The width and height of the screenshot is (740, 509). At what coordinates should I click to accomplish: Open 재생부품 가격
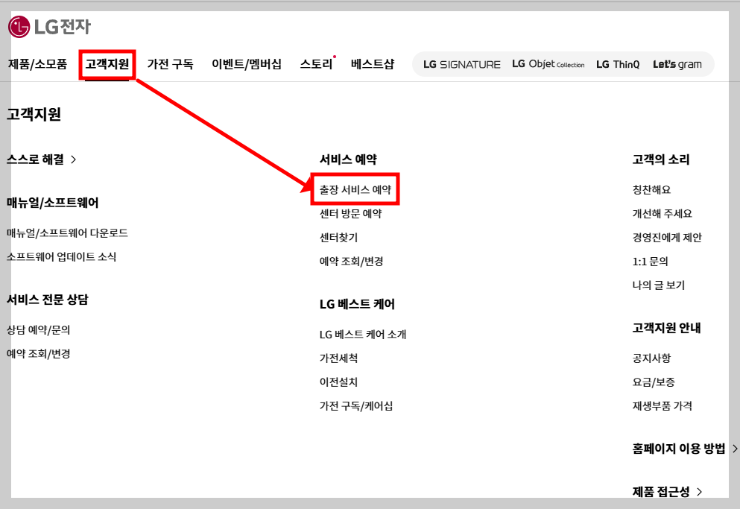(x=662, y=405)
